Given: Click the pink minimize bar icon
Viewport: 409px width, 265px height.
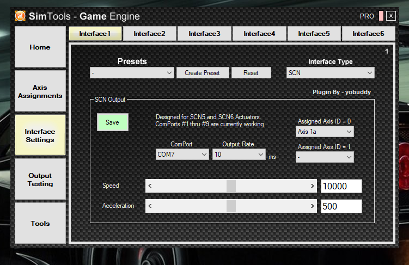Looking at the screenshot, I should pos(381,16).
